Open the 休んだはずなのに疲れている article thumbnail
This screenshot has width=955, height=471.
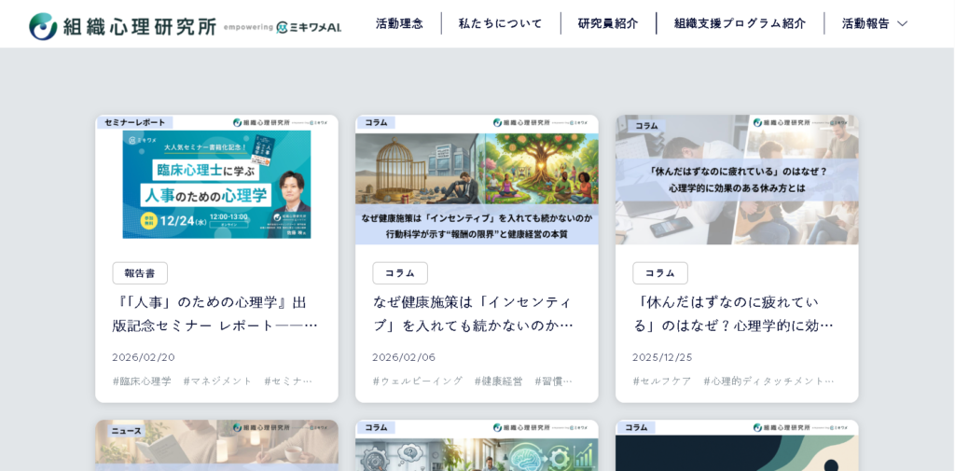point(737,180)
